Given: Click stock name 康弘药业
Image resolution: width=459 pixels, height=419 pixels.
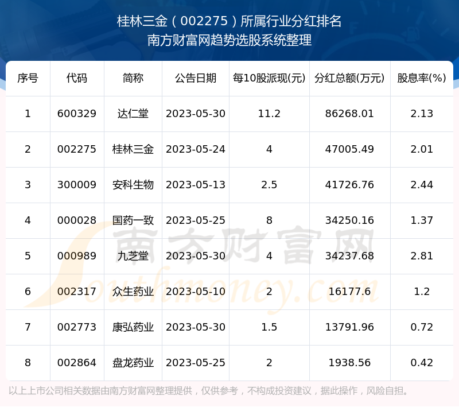Looking at the screenshot, I should 133,327.
